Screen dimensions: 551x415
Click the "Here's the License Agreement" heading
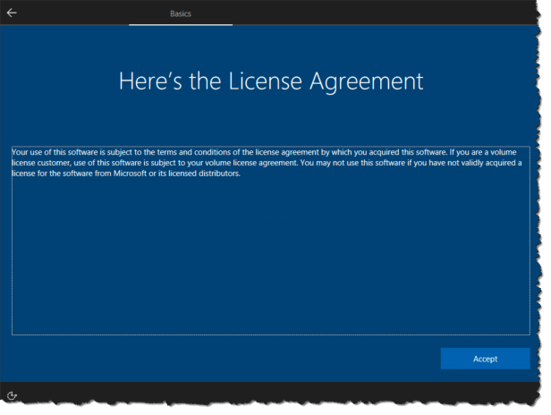(270, 80)
